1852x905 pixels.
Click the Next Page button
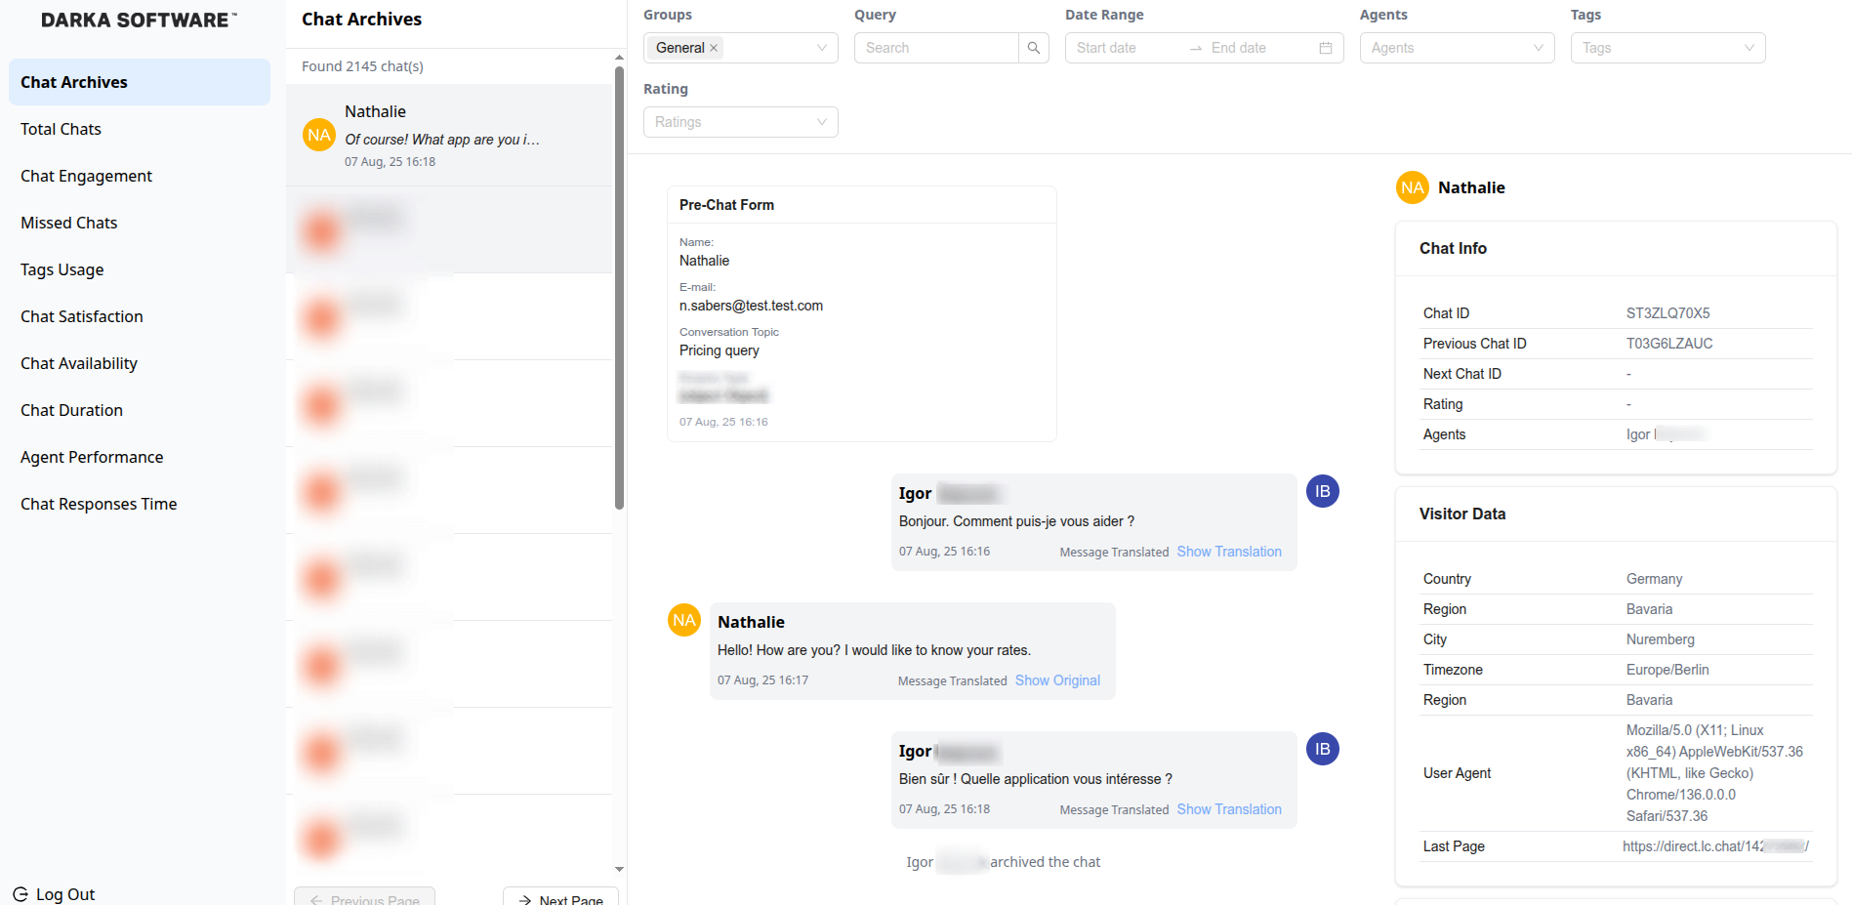(x=561, y=898)
